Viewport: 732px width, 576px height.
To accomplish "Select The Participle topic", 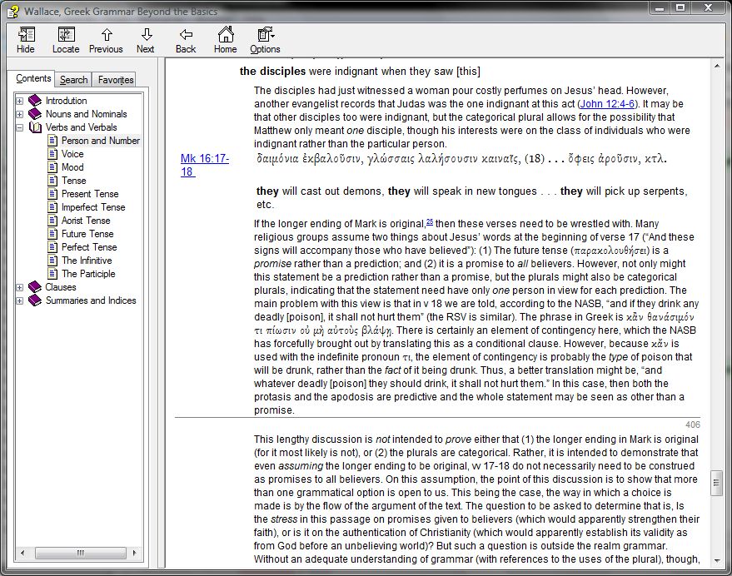I will (x=88, y=274).
